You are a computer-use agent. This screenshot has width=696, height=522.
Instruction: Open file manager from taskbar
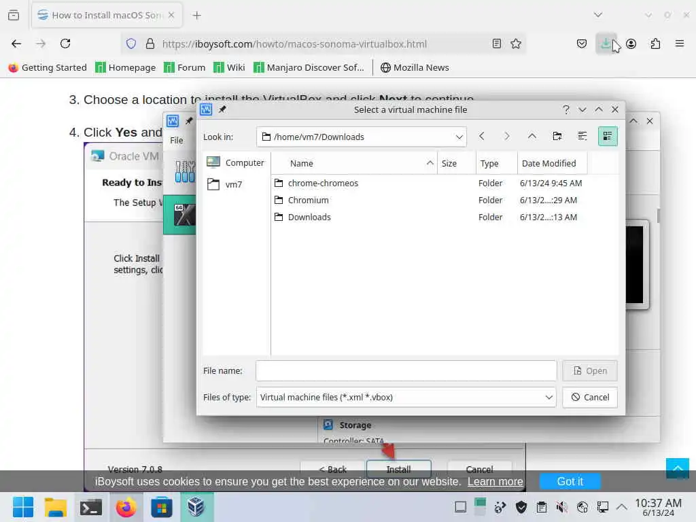56,507
